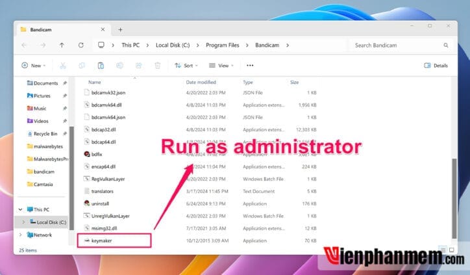Select the keymaker application icon
470x275 pixels.
click(x=87, y=241)
